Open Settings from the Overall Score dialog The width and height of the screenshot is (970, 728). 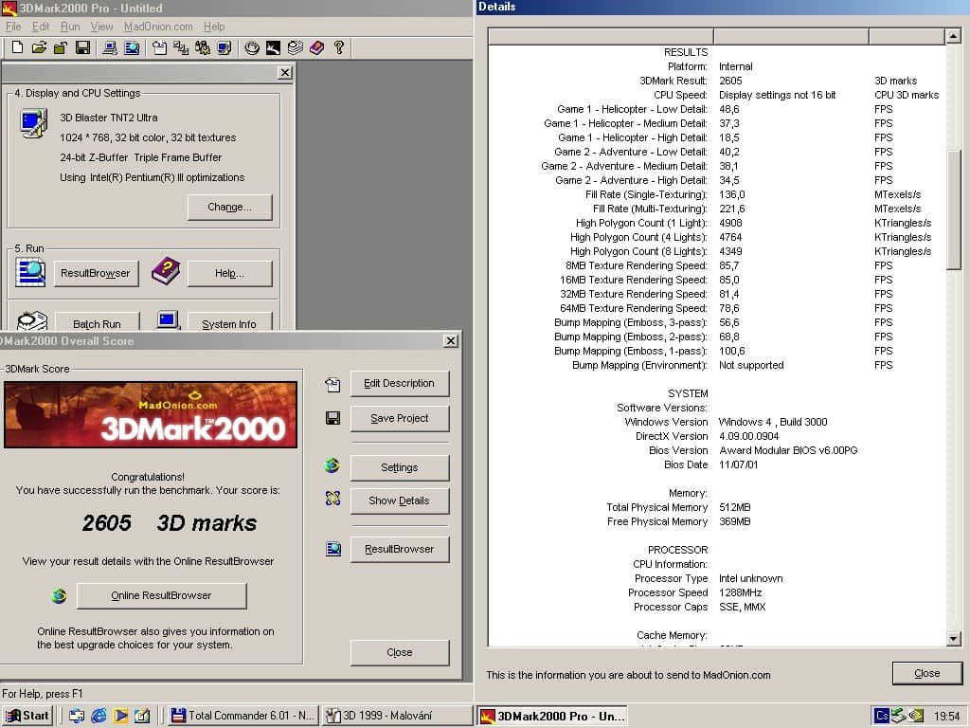400,468
